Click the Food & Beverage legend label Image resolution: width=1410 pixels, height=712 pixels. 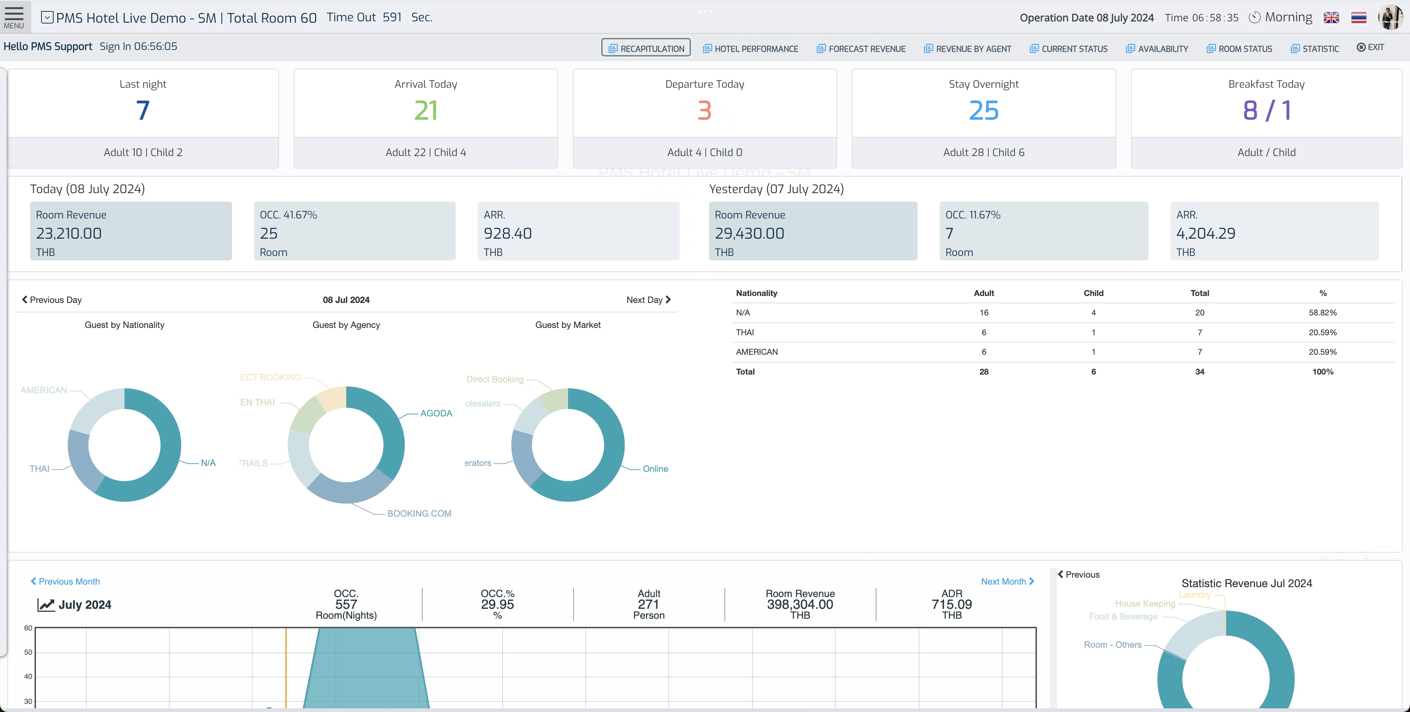1122,616
